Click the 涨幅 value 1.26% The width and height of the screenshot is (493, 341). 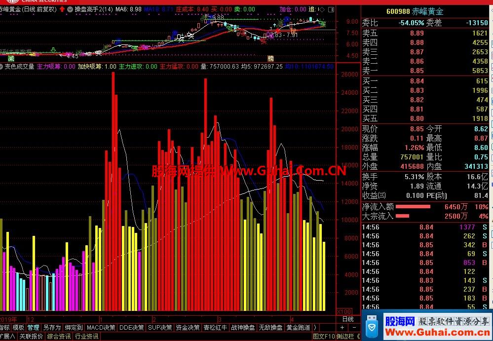(x=415, y=148)
